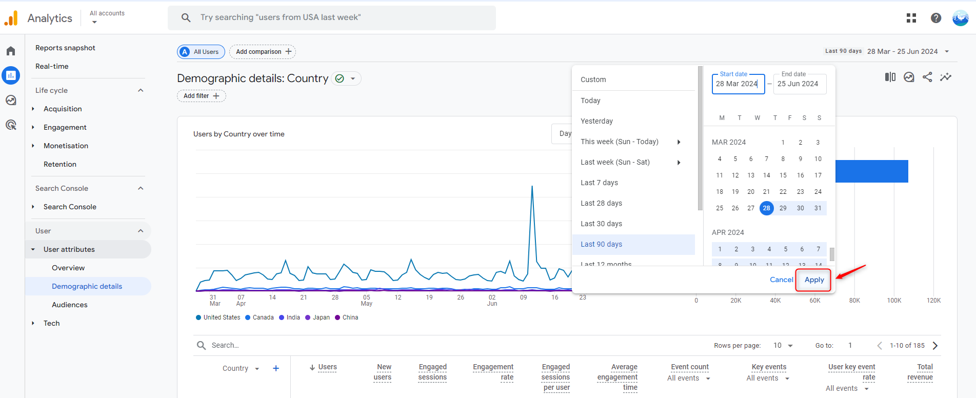Open the Explore icon in left rail

11,100
